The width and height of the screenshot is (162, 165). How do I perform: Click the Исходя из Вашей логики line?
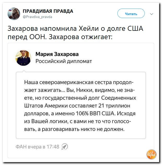click(x=80, y=121)
